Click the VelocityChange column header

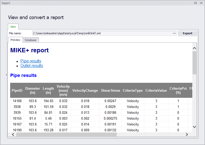point(85,90)
